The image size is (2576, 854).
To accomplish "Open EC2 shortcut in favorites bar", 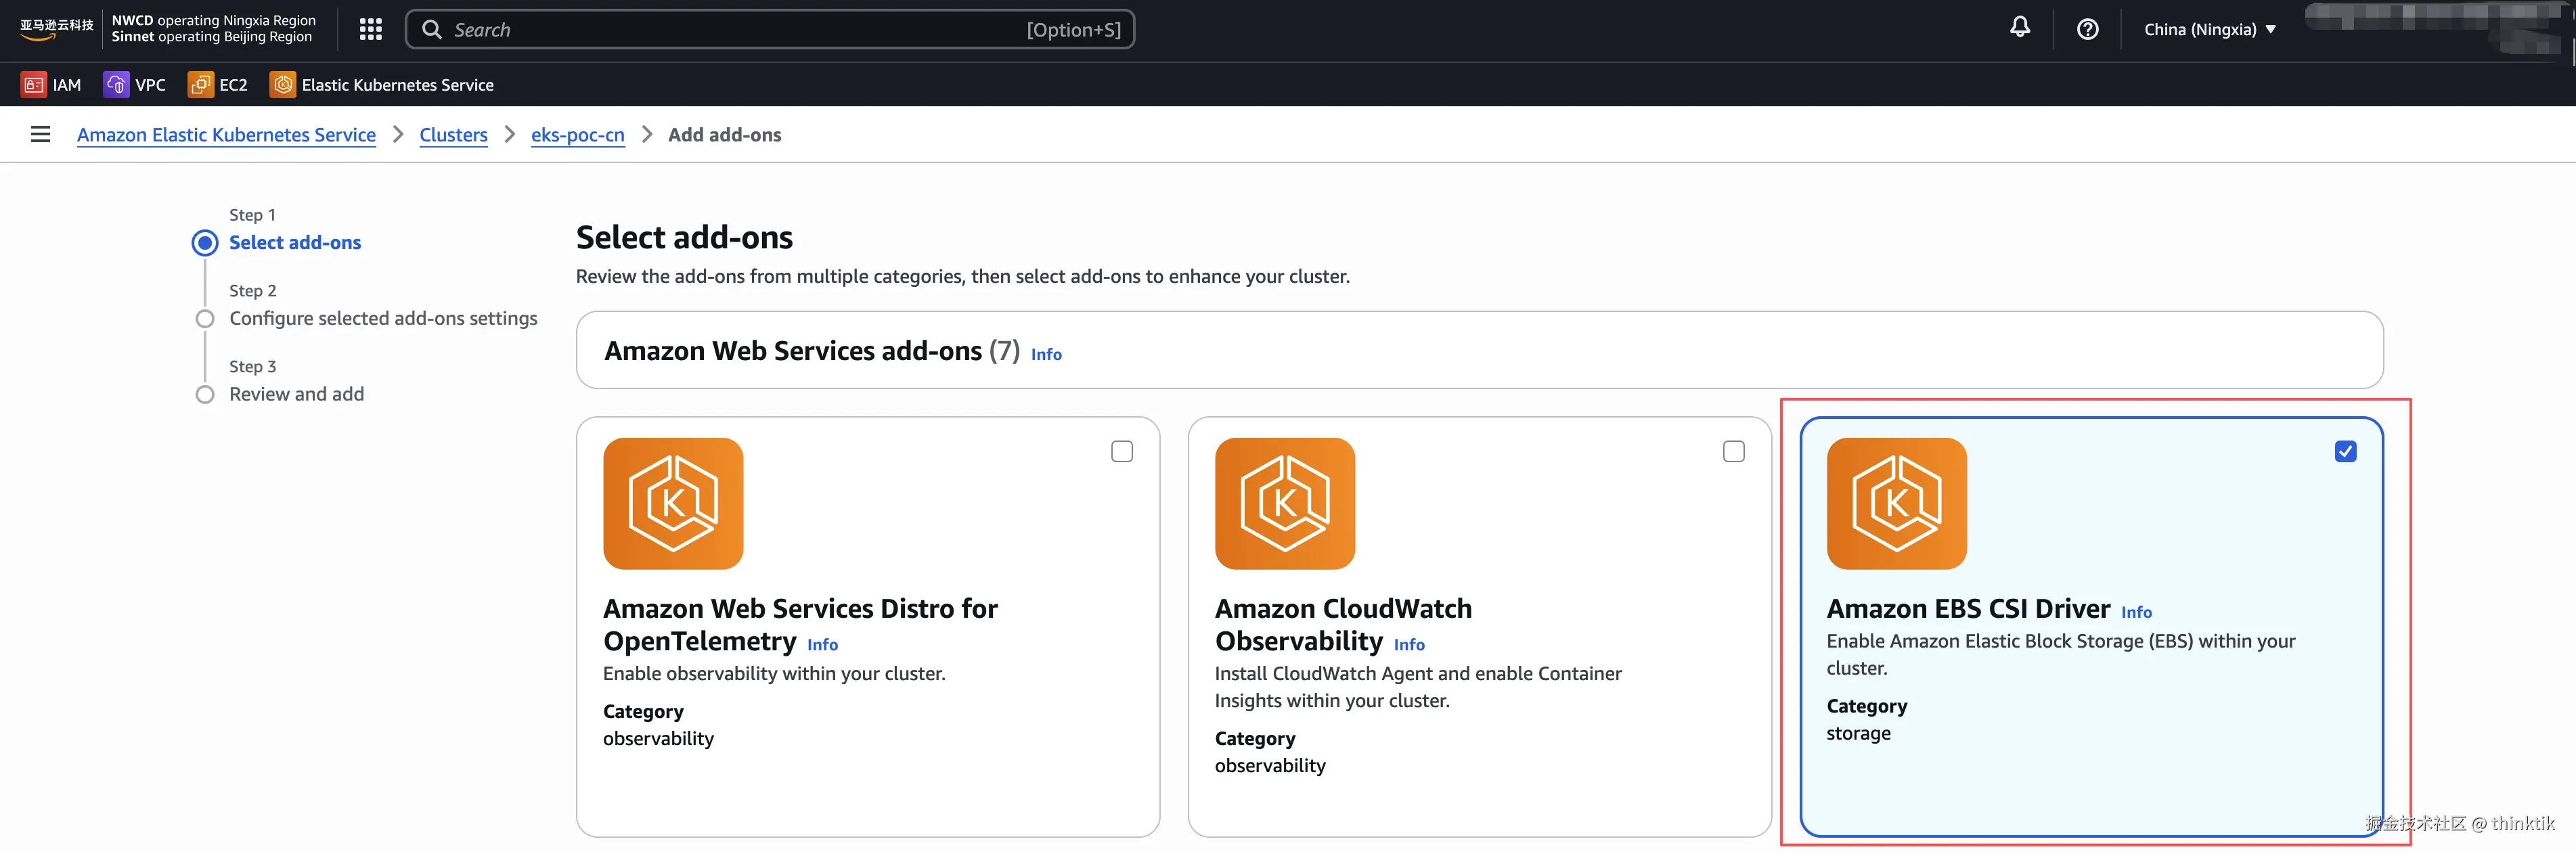I will pyautogui.click(x=218, y=85).
